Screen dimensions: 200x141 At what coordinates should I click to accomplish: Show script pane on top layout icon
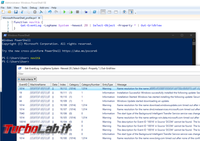tap(103, 12)
